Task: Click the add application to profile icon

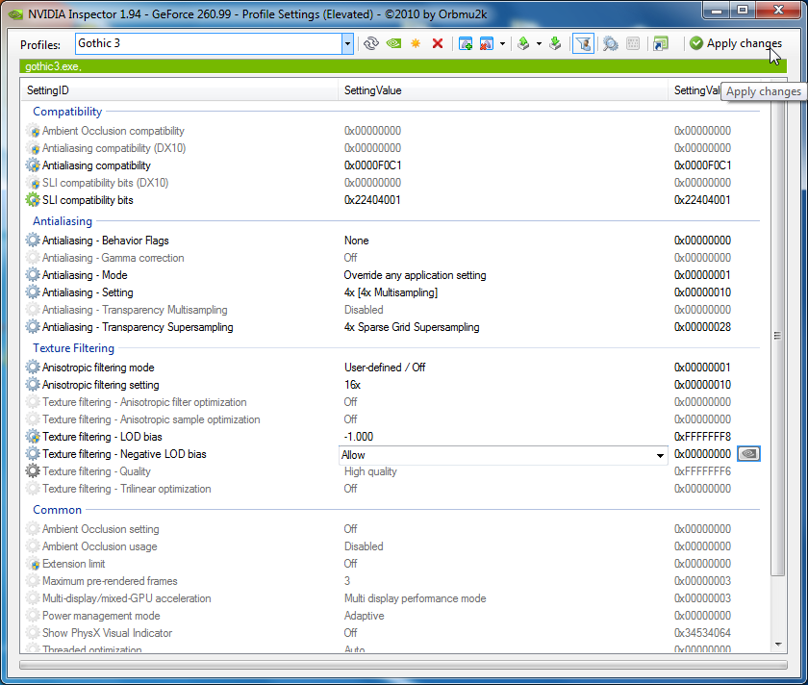Action: tap(466, 43)
